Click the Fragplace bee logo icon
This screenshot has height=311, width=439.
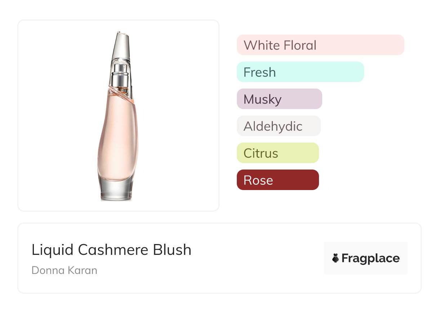point(336,258)
